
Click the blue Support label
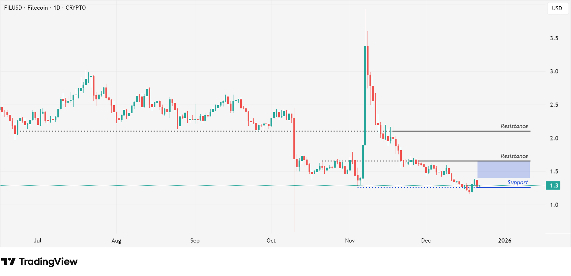click(517, 182)
